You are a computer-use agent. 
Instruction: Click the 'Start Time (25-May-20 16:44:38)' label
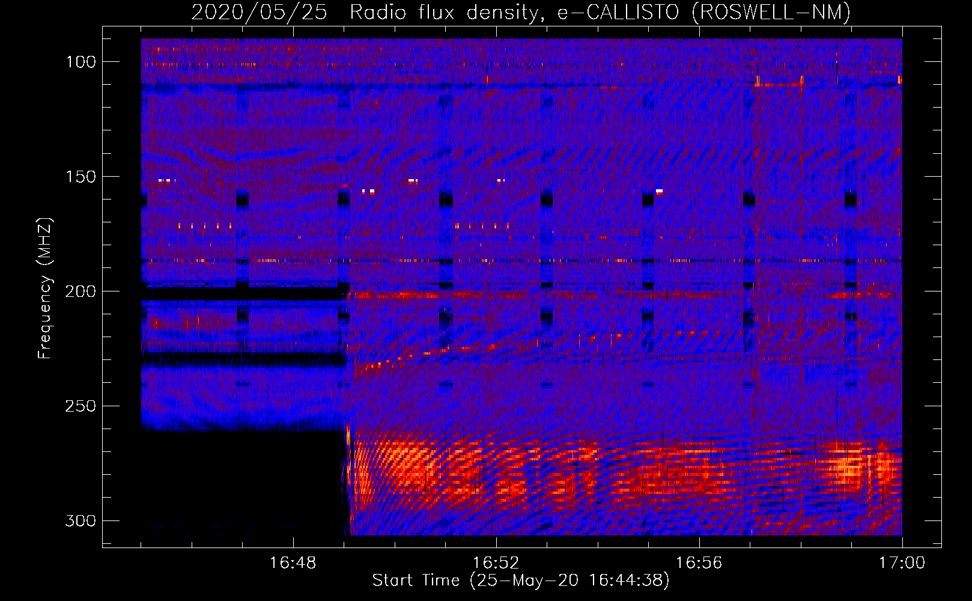tap(521, 581)
